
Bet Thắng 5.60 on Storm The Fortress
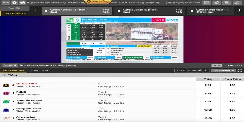point(208,102)
